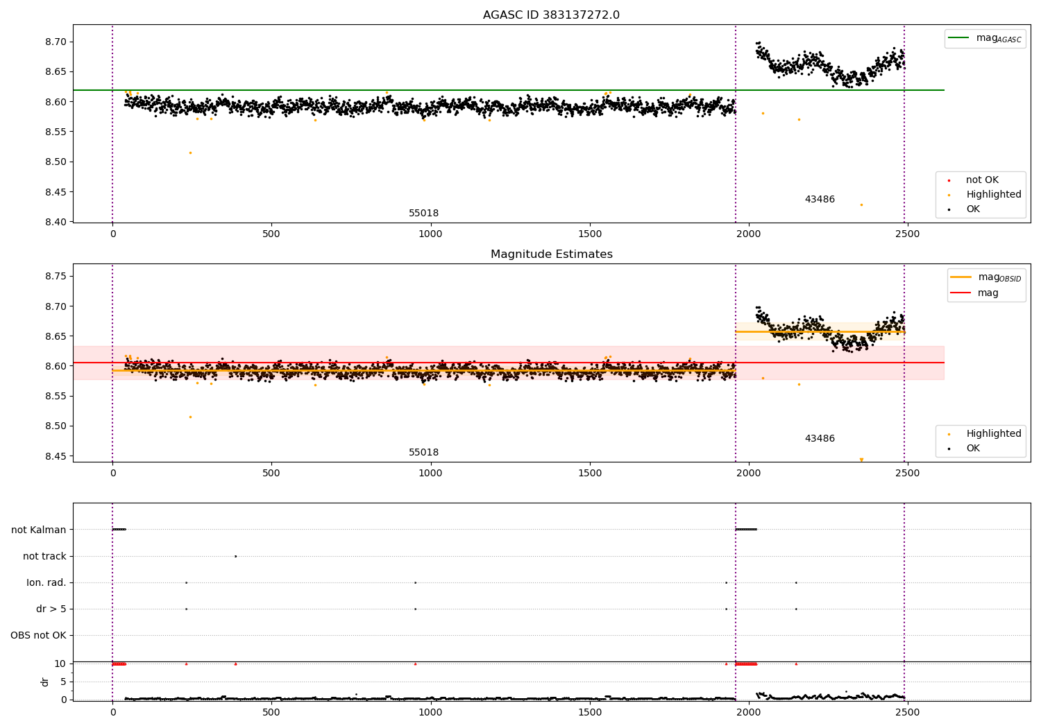
Task: Click the red marker cluster near x=2000 in dr plot
Action: pos(746,664)
